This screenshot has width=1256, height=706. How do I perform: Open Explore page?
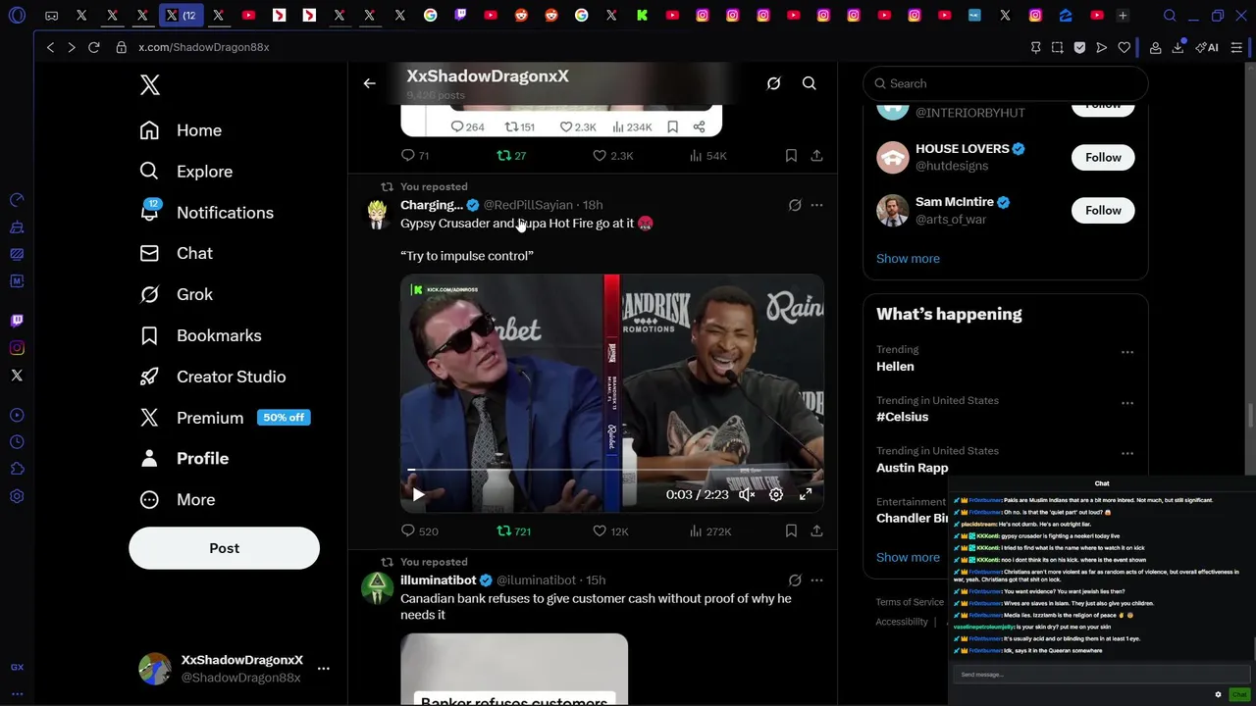(185, 172)
